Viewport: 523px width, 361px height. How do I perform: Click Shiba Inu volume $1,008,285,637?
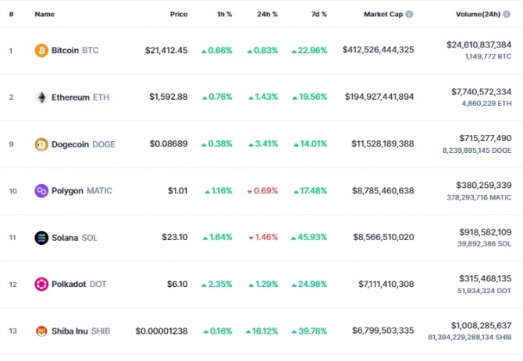(482, 325)
